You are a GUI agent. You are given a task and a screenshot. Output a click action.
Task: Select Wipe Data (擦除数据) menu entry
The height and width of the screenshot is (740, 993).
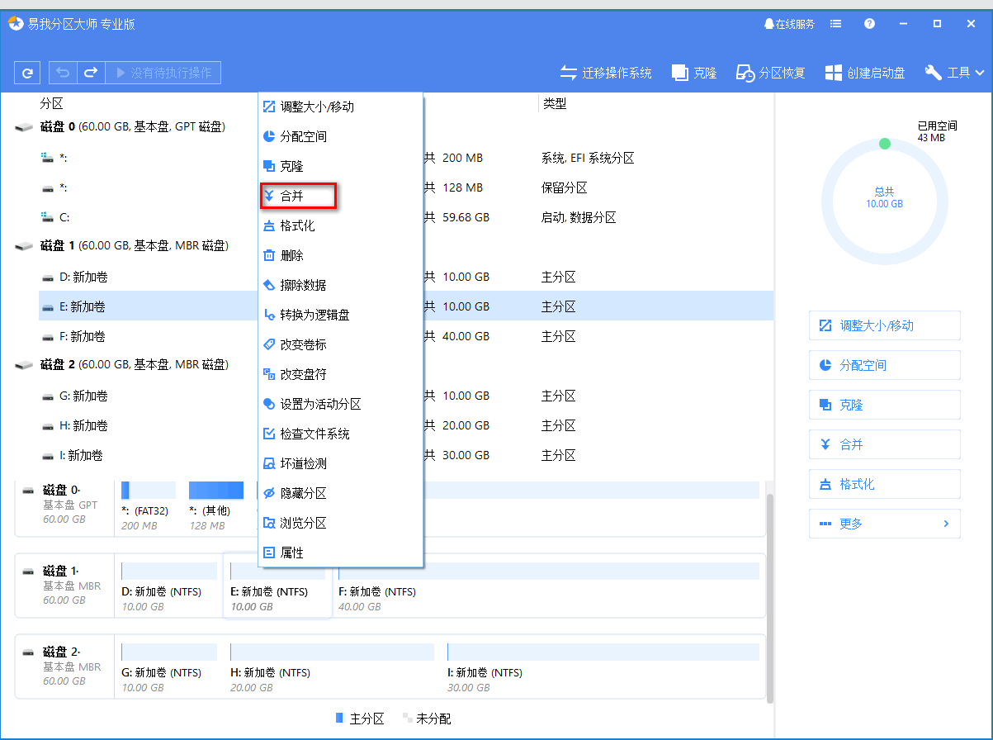(x=302, y=285)
